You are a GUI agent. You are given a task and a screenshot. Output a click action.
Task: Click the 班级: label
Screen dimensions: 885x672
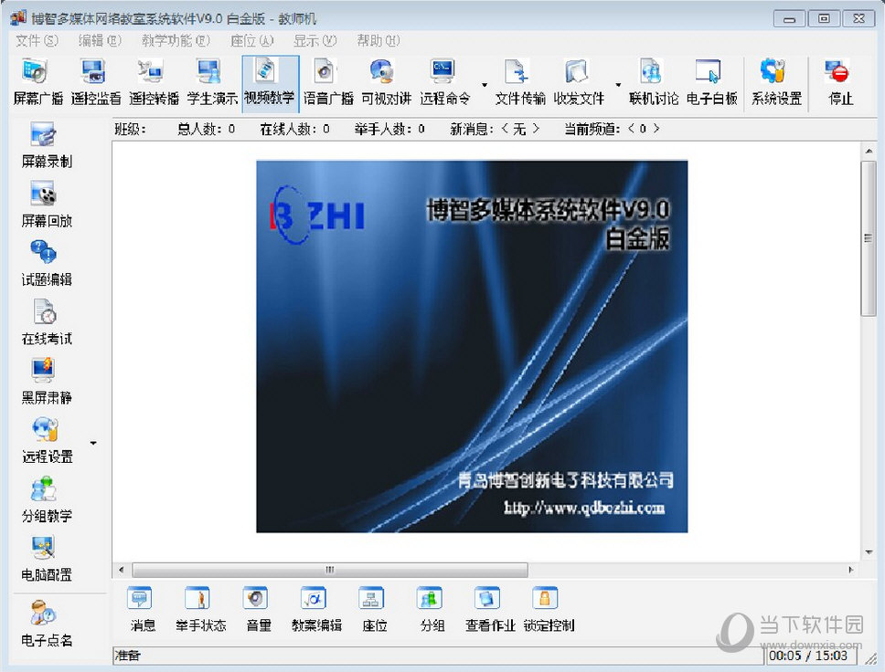(131, 129)
